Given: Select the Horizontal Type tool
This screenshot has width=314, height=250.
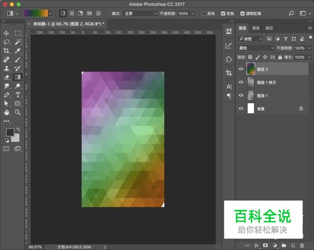Looking at the screenshot, I should click(18, 95).
